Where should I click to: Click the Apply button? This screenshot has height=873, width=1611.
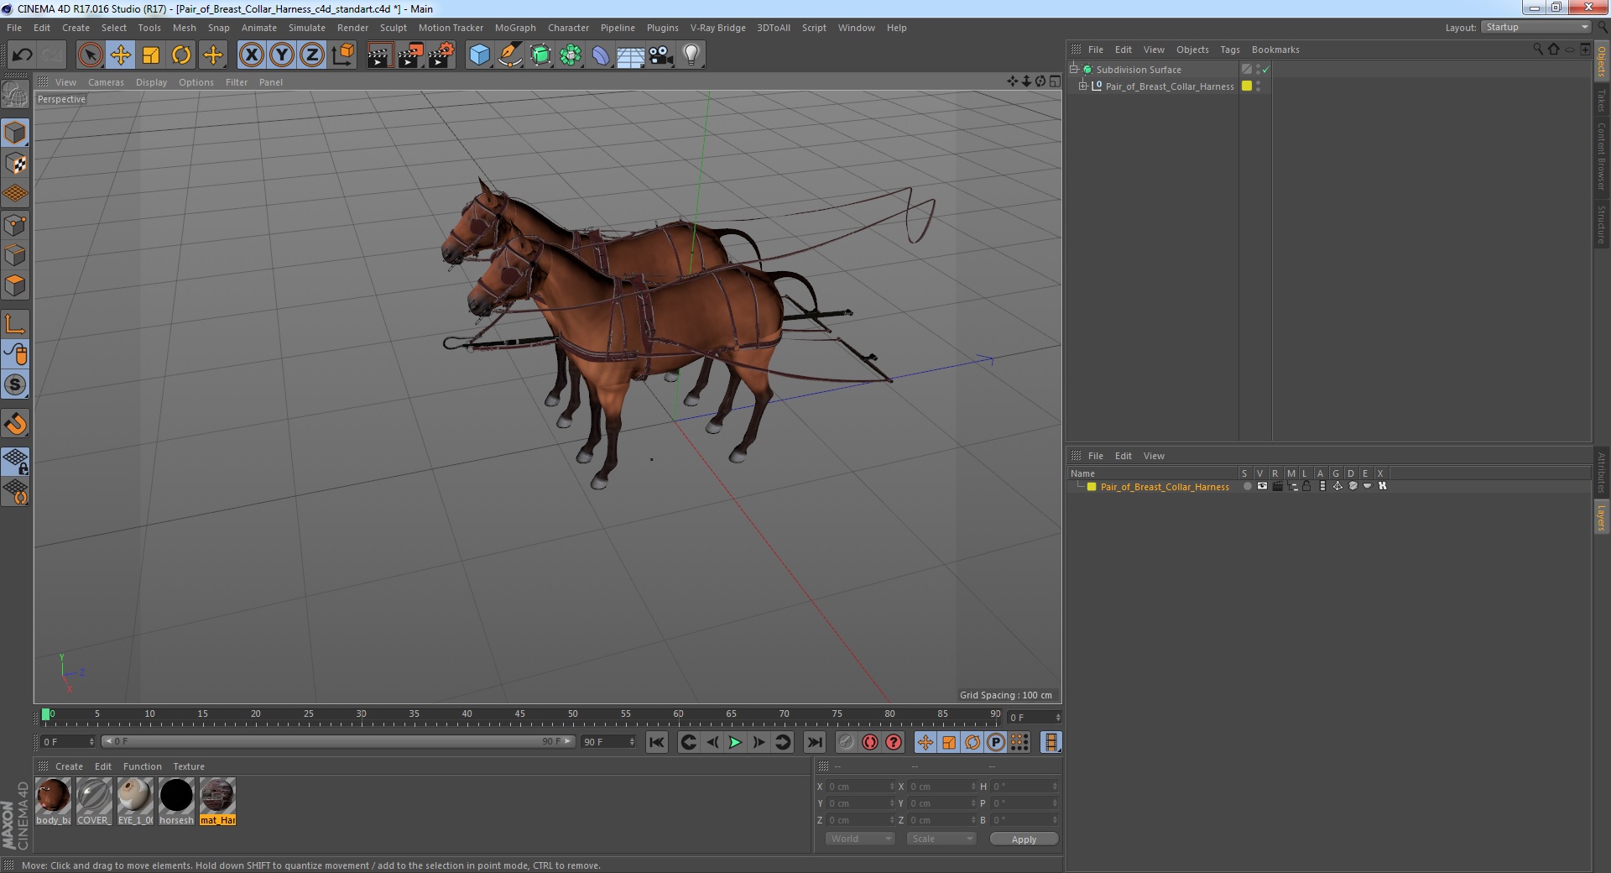click(x=1024, y=839)
